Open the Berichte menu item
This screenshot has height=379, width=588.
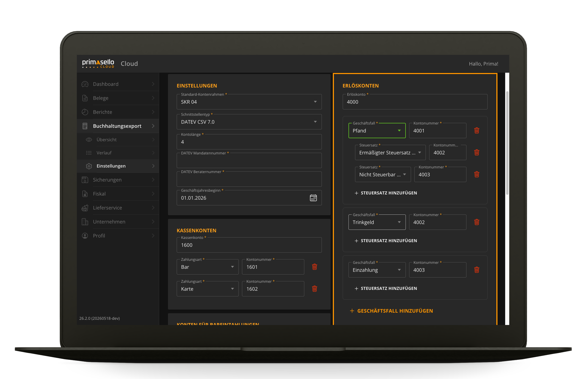tap(118, 112)
